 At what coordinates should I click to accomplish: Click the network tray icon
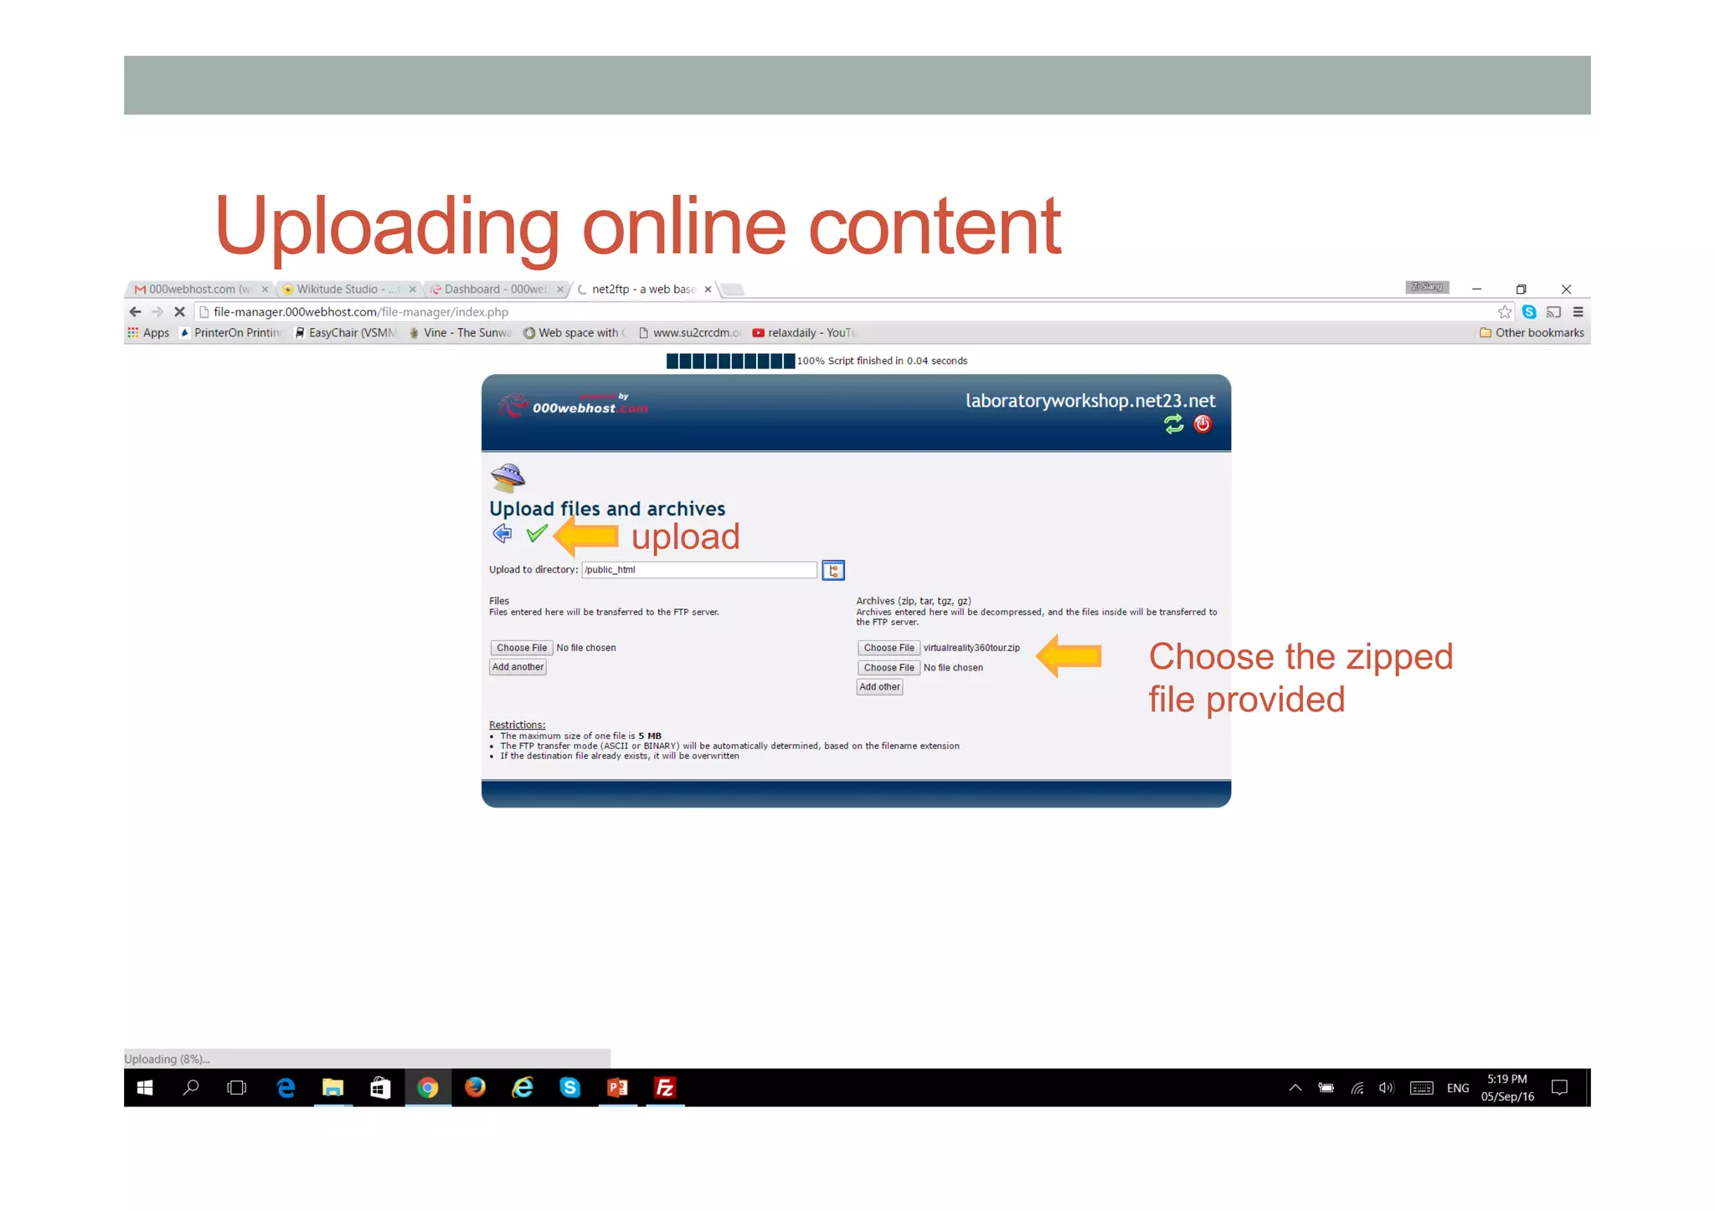point(1357,1088)
